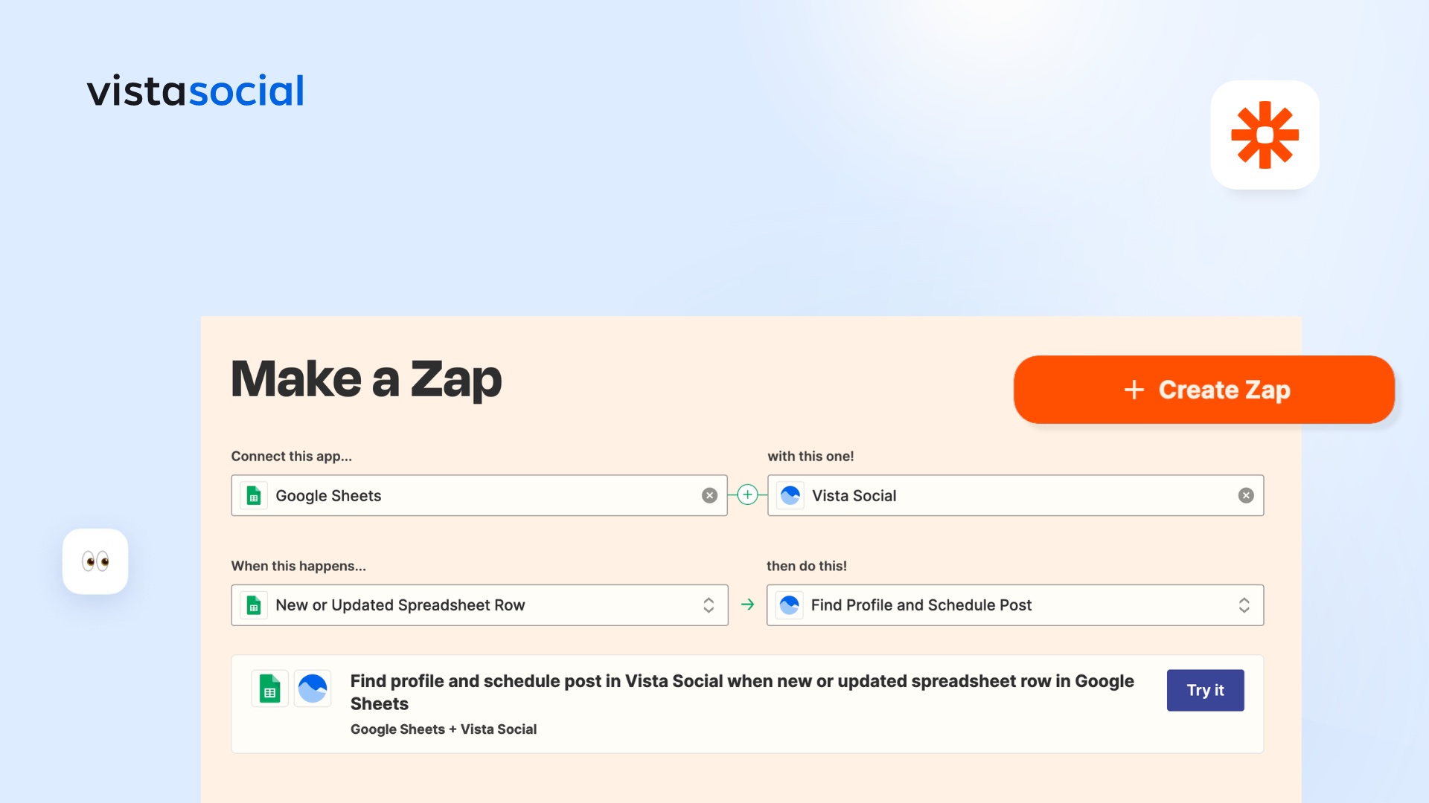This screenshot has width=1429, height=803.
Task: Click the Google Sheets icon in the suggestion card
Action: click(x=269, y=688)
